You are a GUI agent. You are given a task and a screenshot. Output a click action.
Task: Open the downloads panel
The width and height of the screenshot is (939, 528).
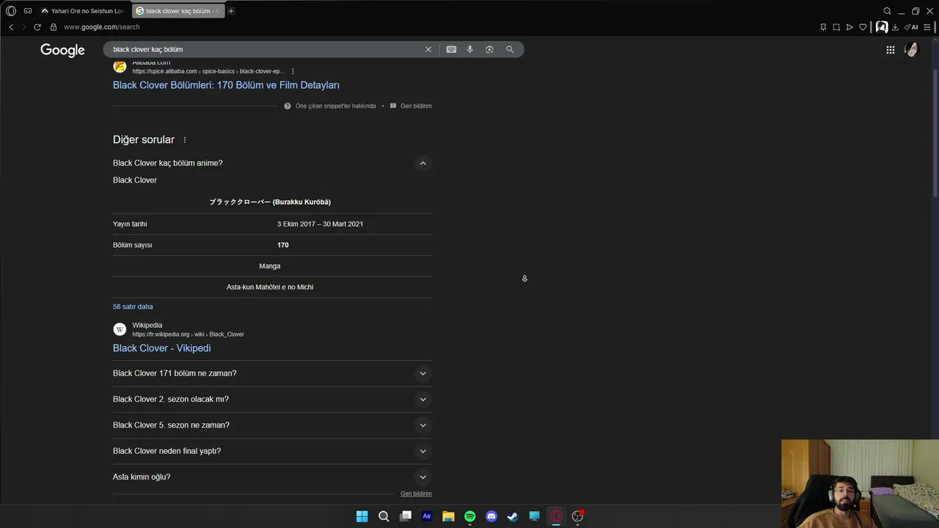pyautogui.click(x=895, y=27)
